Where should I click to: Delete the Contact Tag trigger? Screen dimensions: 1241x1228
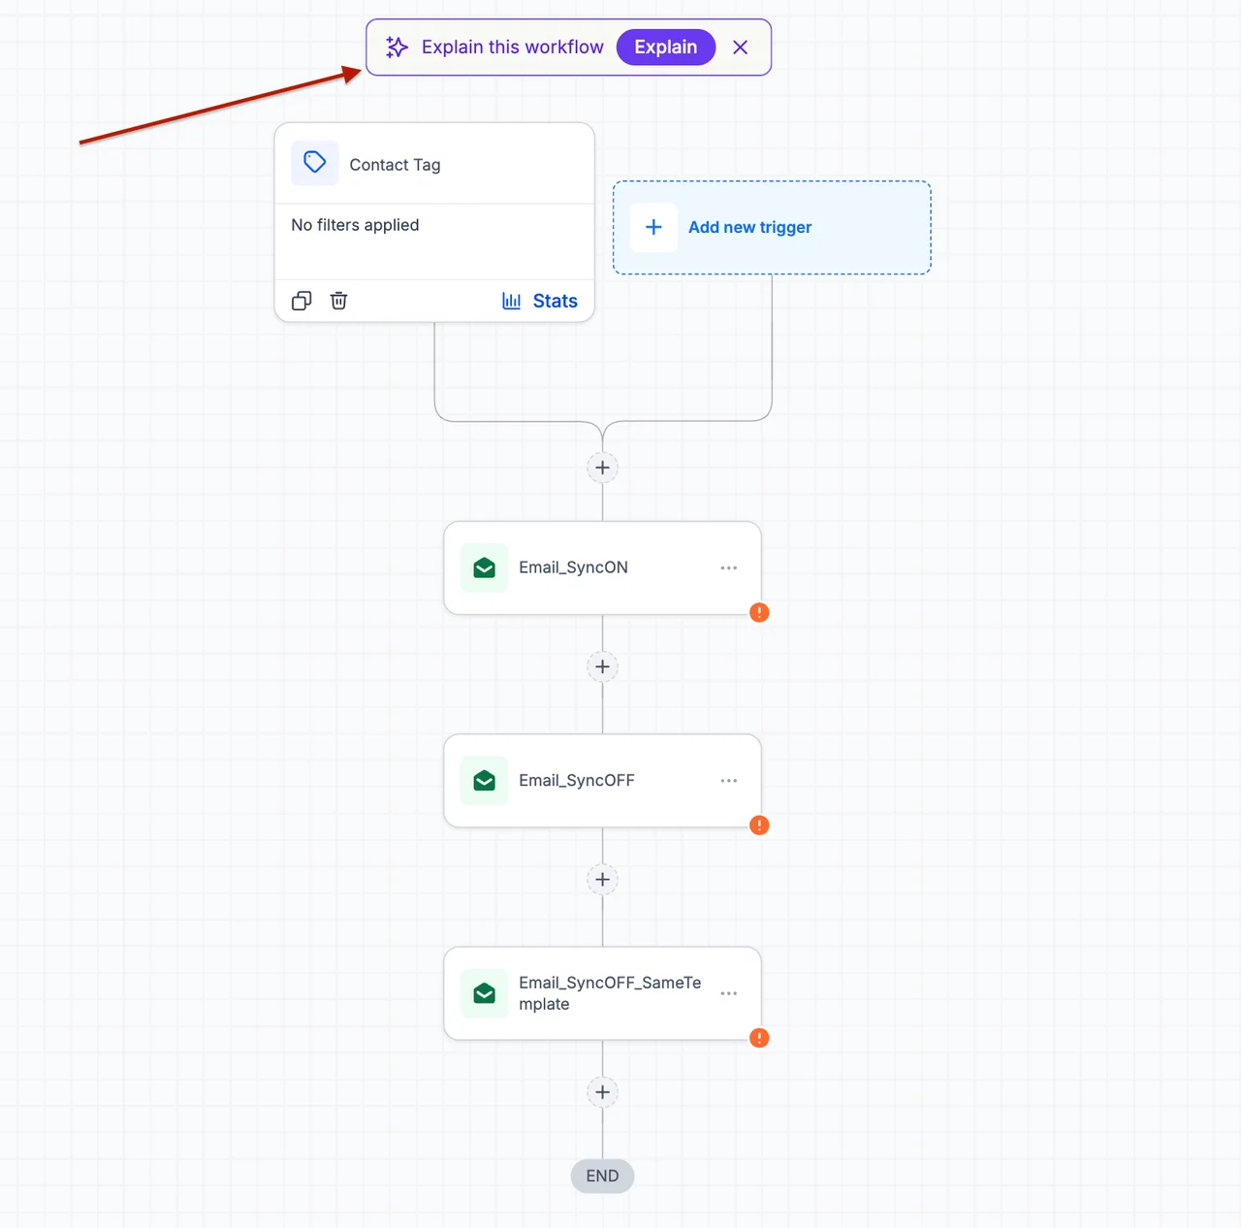coord(338,301)
